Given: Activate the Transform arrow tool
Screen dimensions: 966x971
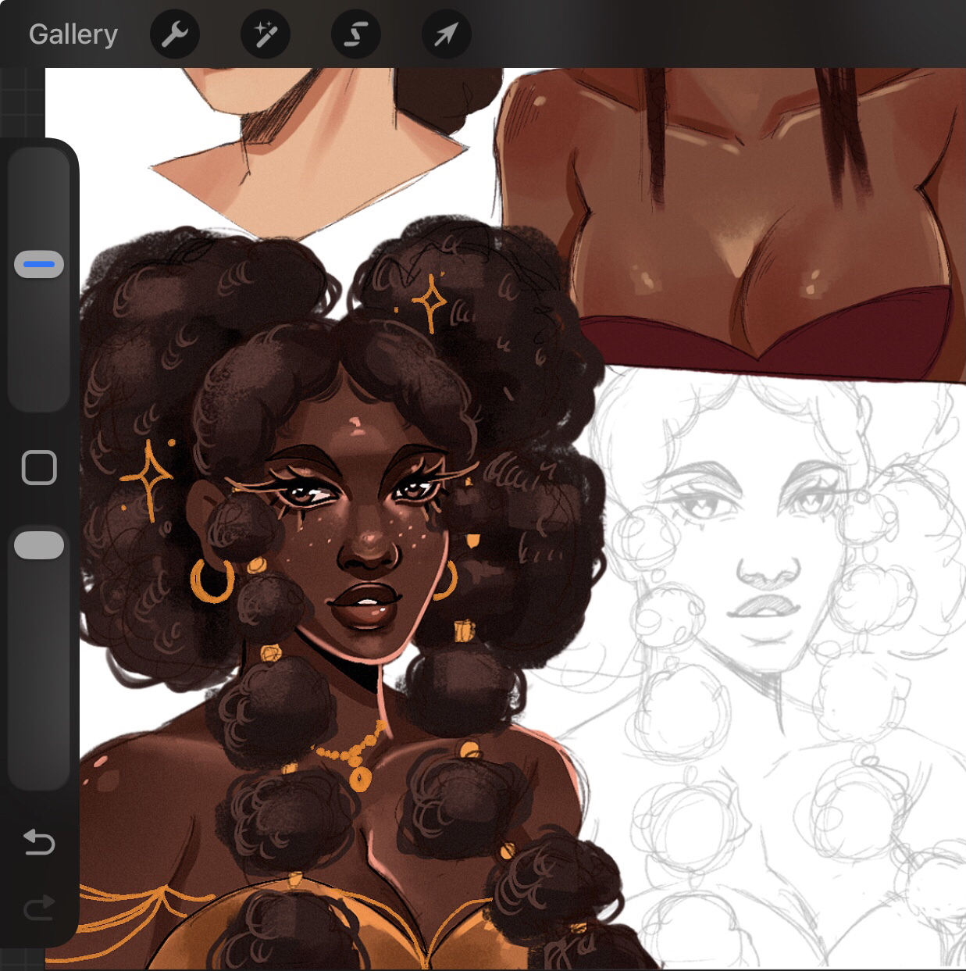Looking at the screenshot, I should pyautogui.click(x=446, y=34).
